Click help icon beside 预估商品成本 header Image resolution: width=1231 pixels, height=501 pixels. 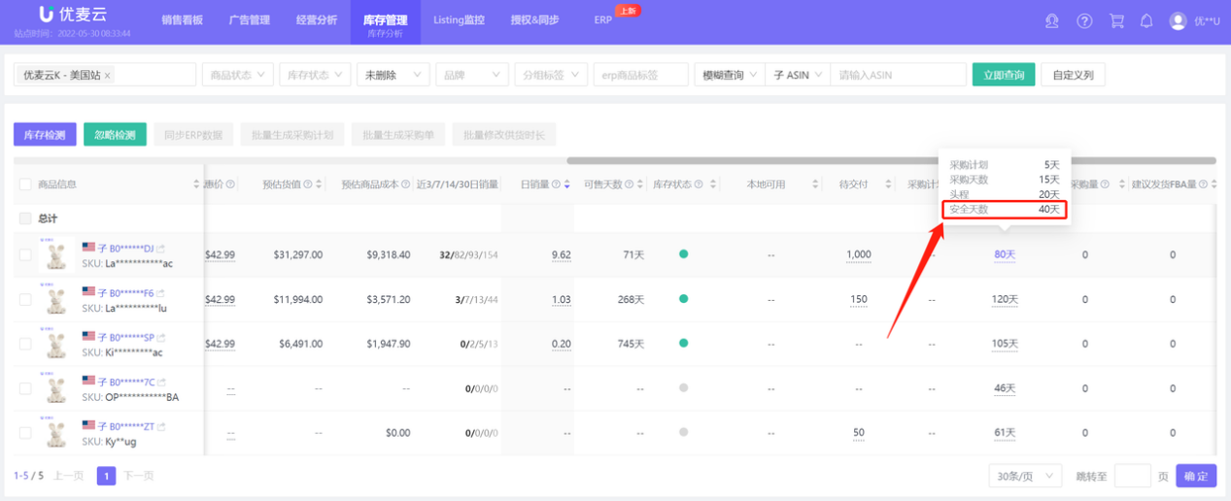[405, 184]
